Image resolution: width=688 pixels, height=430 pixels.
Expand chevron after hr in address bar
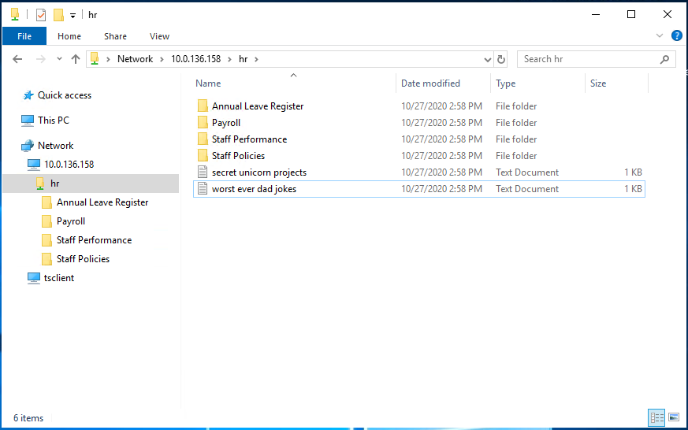click(x=256, y=59)
